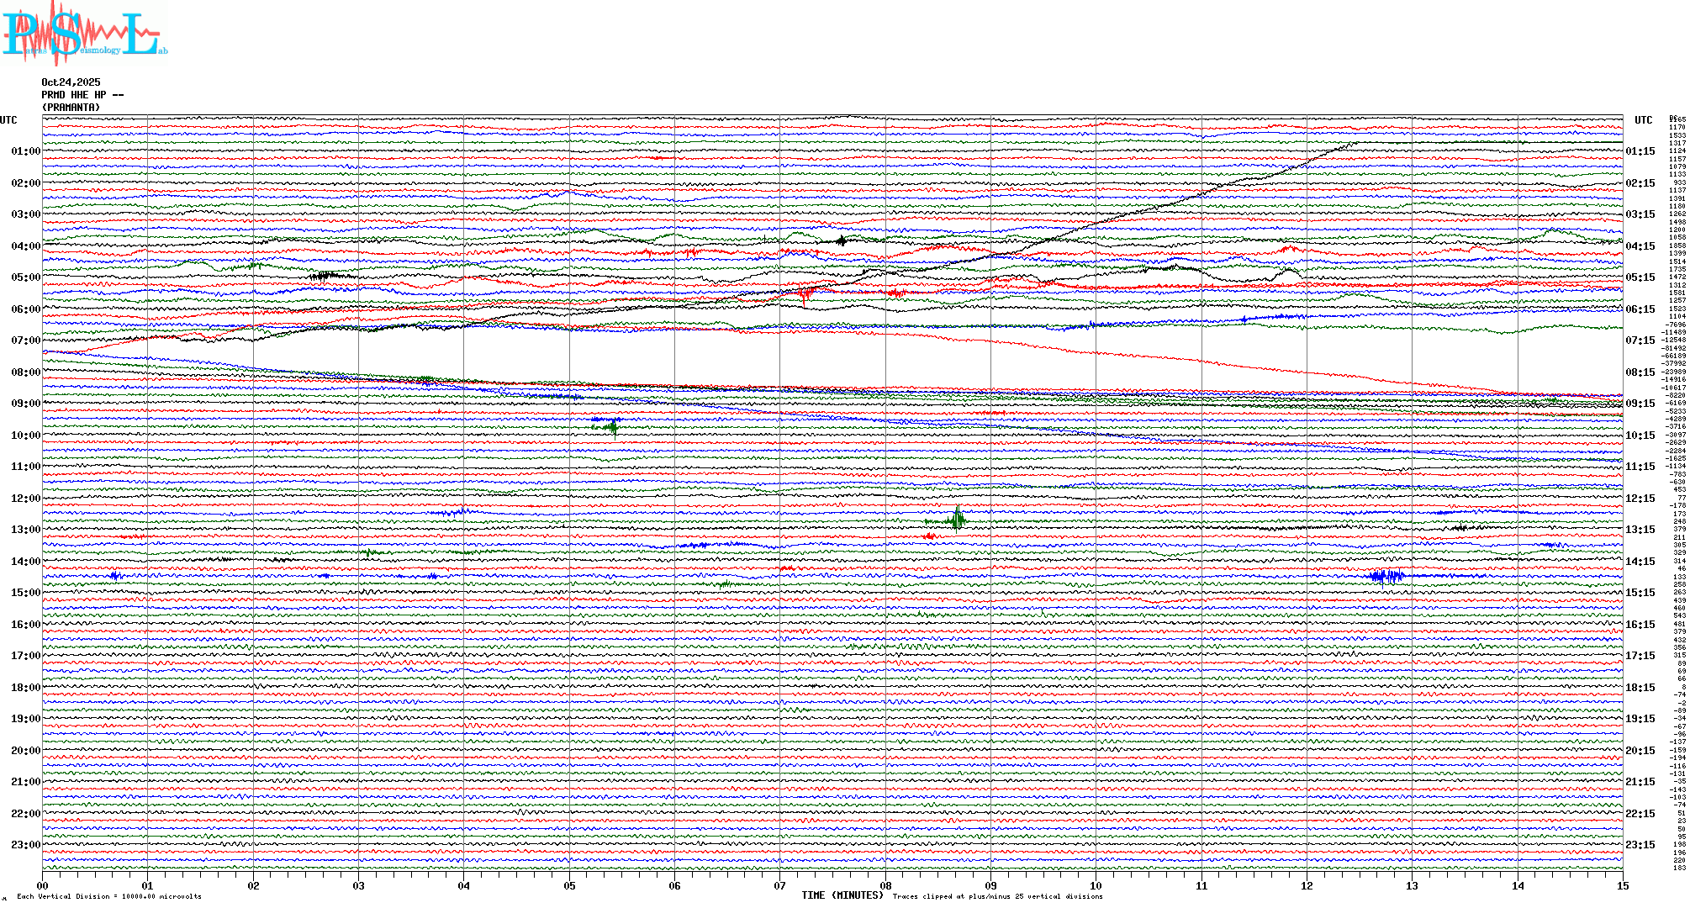Viewport: 1690px width, 908px height.
Task: Click the PSL seismology lab logo
Action: coord(84,34)
